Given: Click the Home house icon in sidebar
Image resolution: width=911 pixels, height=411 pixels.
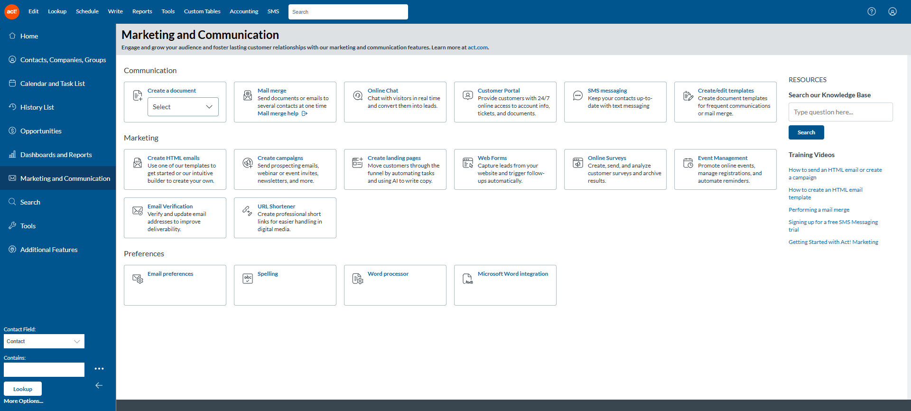Looking at the screenshot, I should pyautogui.click(x=12, y=36).
